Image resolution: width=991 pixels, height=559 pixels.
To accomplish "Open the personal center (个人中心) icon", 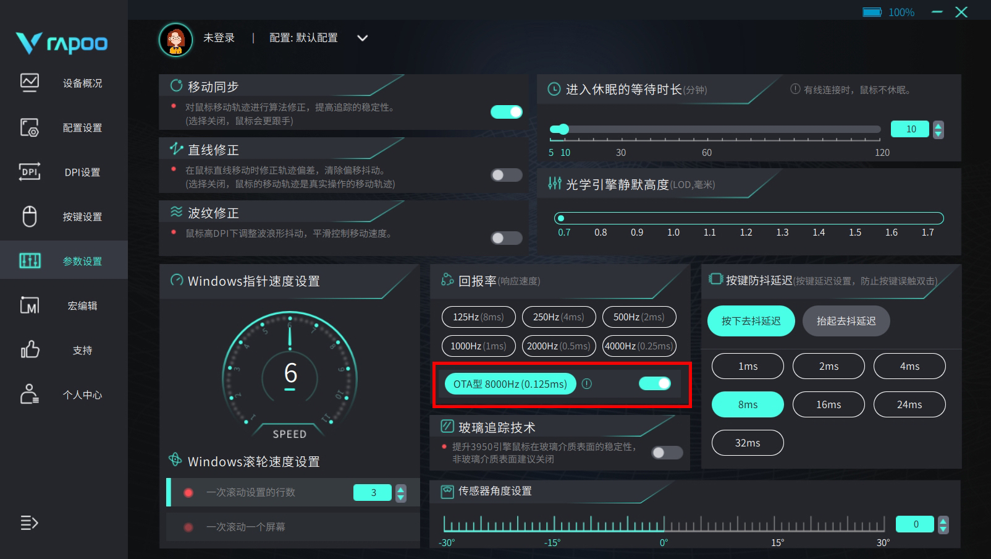I will [30, 395].
